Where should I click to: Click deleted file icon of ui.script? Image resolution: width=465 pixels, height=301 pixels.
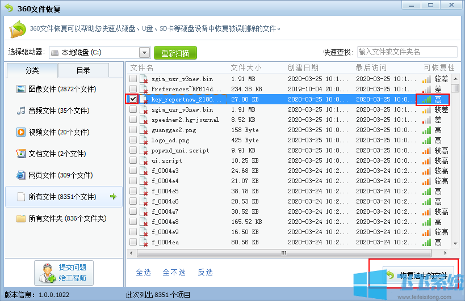tap(144, 161)
